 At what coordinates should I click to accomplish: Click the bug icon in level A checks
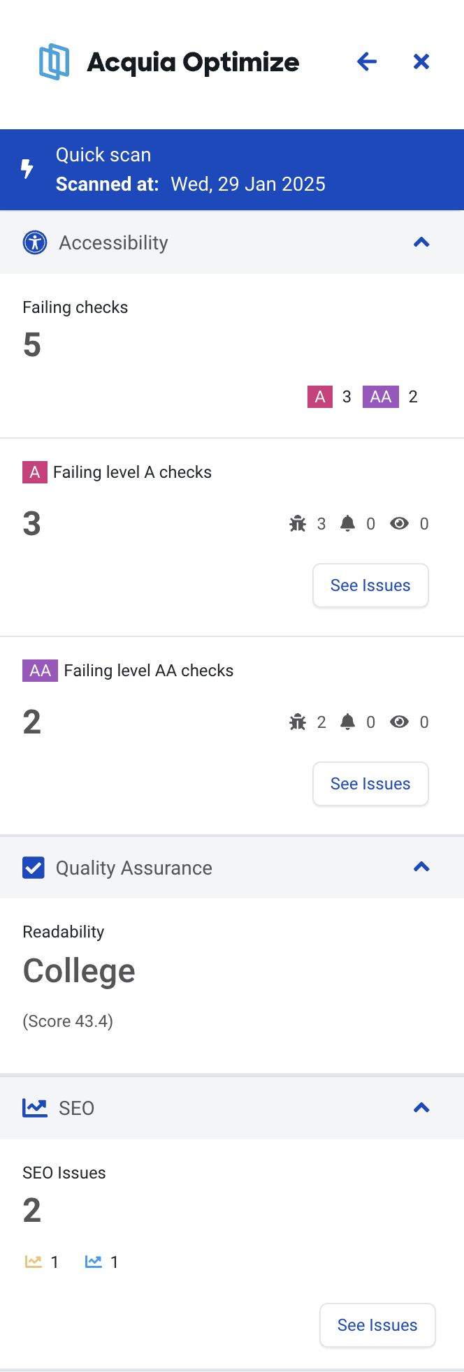(298, 523)
